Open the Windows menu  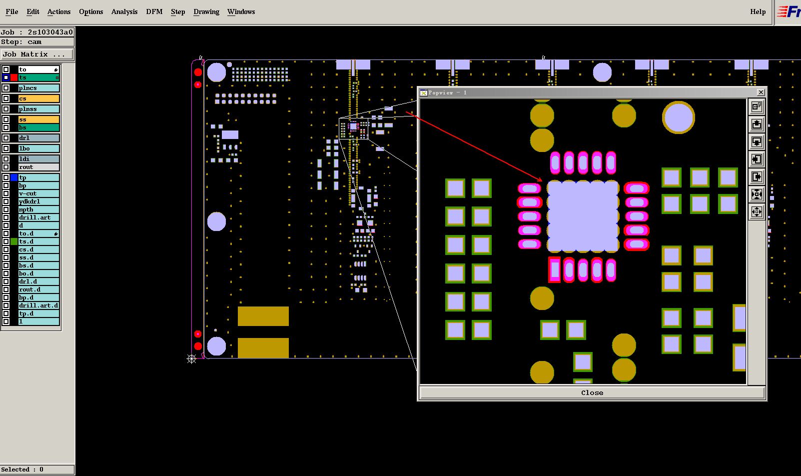coord(241,11)
